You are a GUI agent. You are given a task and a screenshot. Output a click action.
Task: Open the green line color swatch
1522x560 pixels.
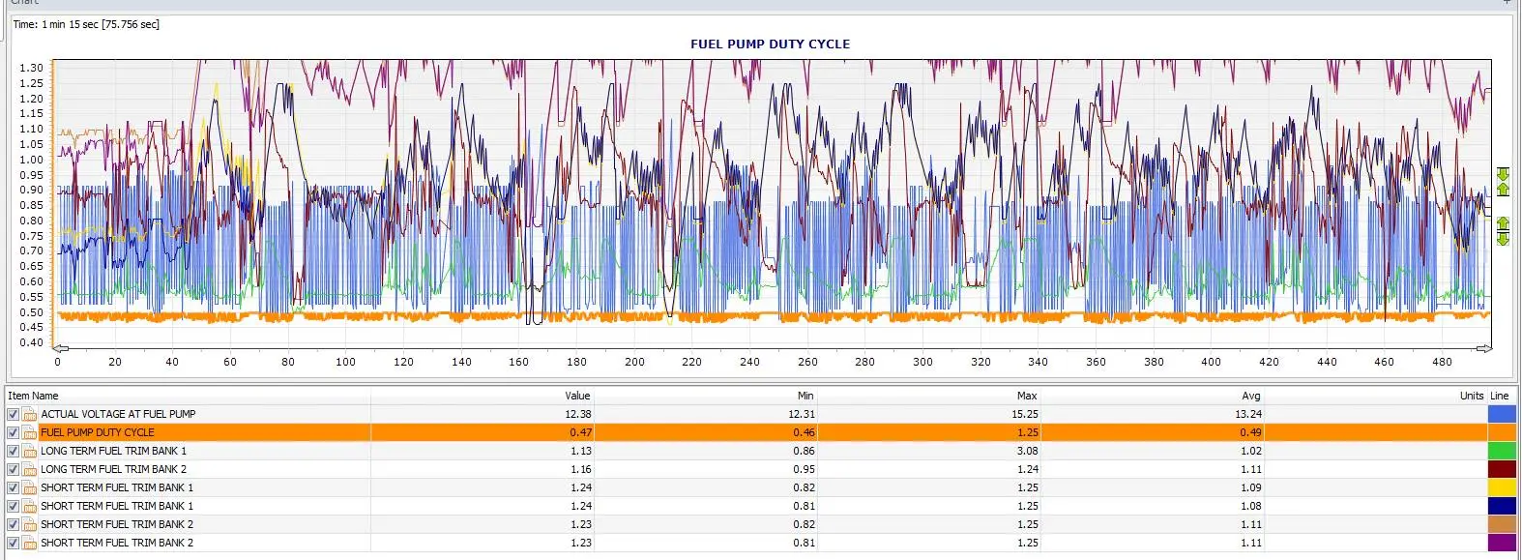1502,451
